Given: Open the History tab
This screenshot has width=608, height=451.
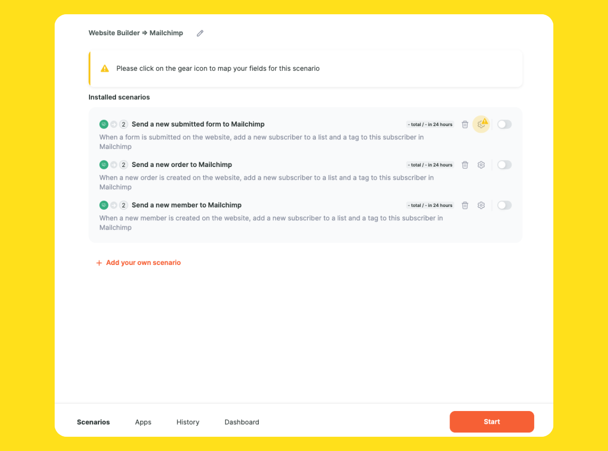Looking at the screenshot, I should (x=187, y=422).
